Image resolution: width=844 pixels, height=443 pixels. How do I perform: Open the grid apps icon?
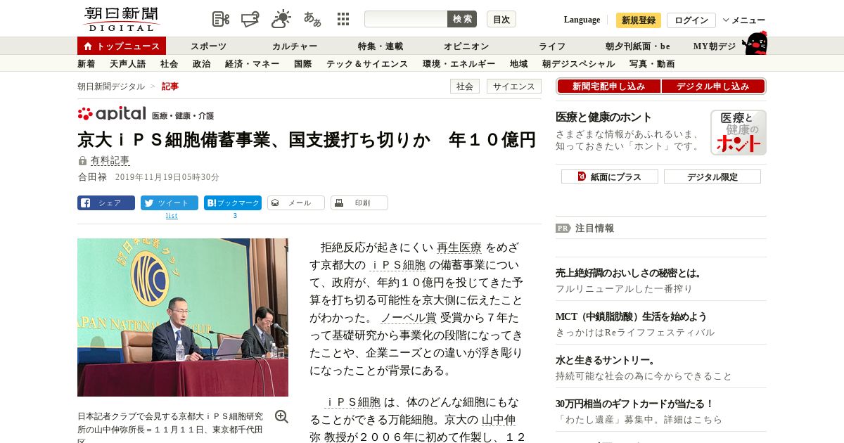click(x=343, y=19)
